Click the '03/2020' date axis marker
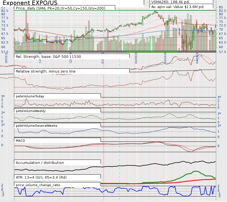 [x=165, y=58]
